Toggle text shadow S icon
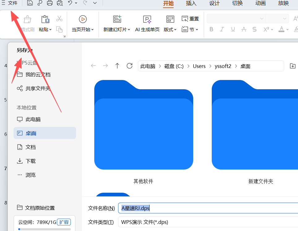 click(254, 29)
